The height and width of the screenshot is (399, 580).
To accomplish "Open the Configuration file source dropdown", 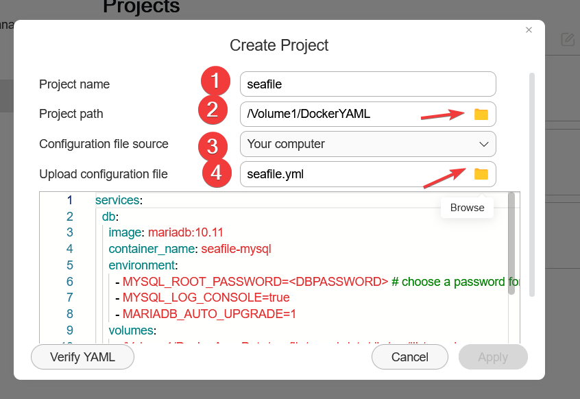I will [367, 144].
